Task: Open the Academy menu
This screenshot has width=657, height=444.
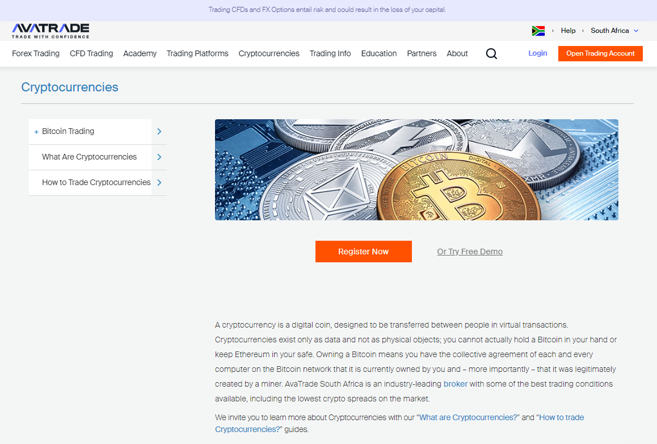Action: pyautogui.click(x=140, y=53)
